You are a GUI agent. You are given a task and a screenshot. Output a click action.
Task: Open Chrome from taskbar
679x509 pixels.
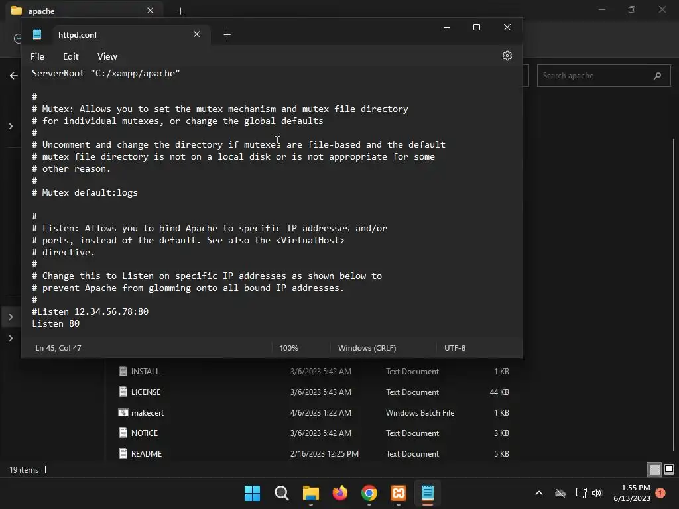point(369,493)
